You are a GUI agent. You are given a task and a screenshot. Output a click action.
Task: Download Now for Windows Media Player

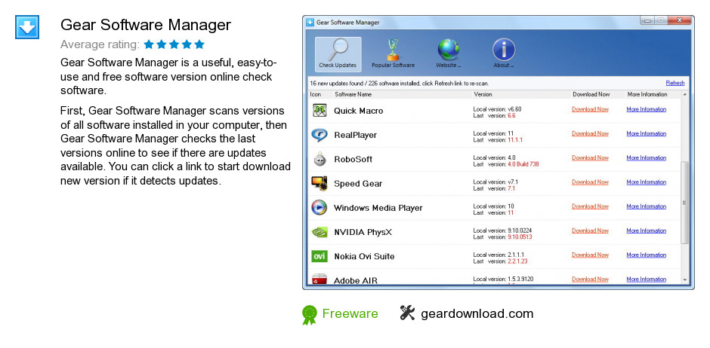point(590,206)
